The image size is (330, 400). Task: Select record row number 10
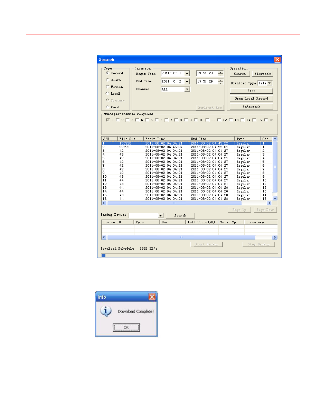(x=187, y=177)
